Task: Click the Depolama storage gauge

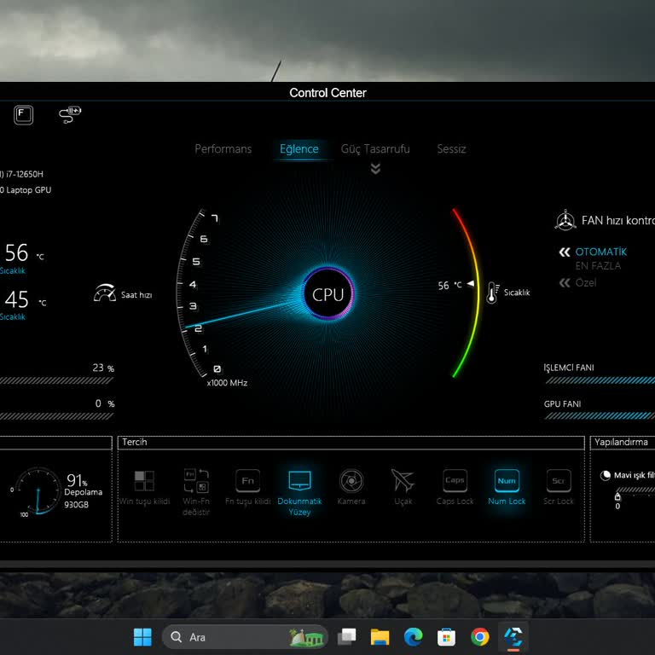Action: click(x=38, y=491)
